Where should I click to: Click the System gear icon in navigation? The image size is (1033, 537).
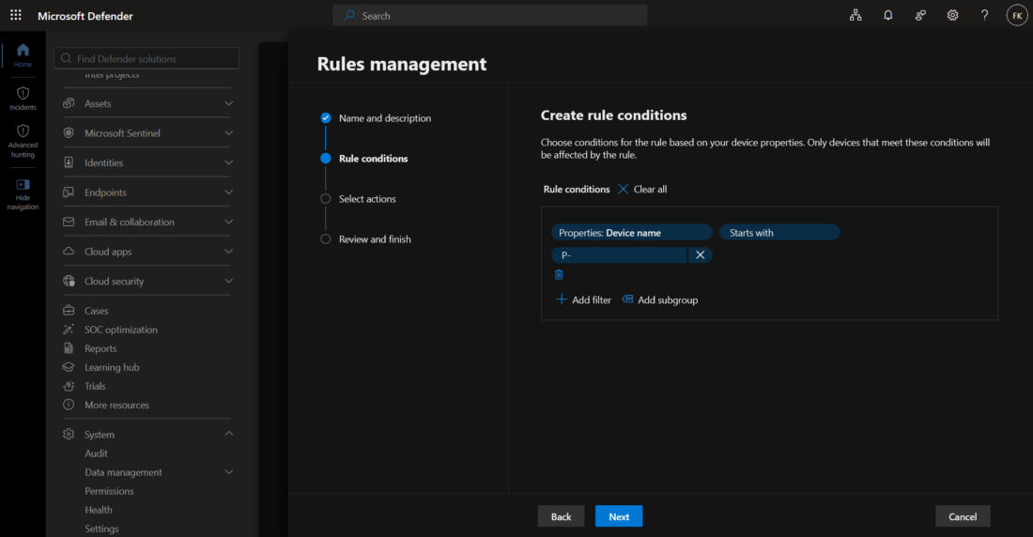[x=69, y=435]
